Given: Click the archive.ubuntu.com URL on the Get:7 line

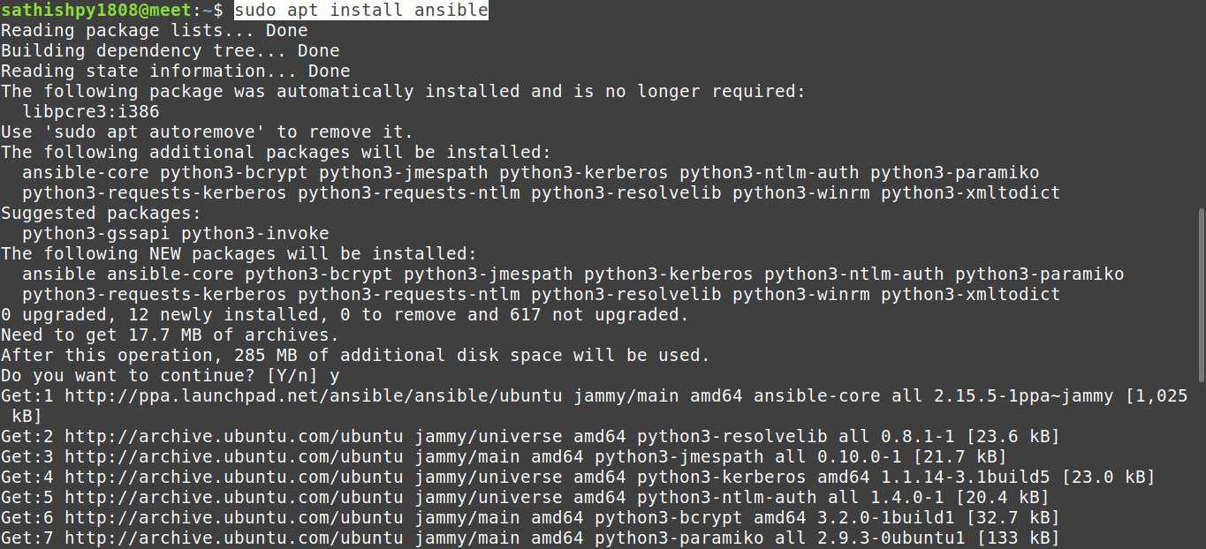Looking at the screenshot, I should pos(233,538).
